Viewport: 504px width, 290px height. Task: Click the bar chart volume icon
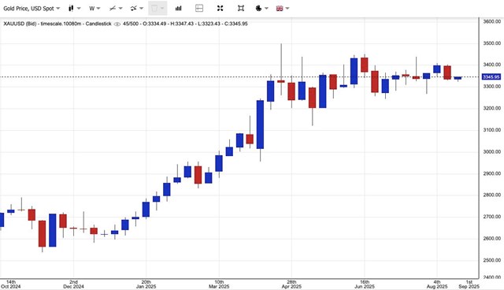pos(179,9)
